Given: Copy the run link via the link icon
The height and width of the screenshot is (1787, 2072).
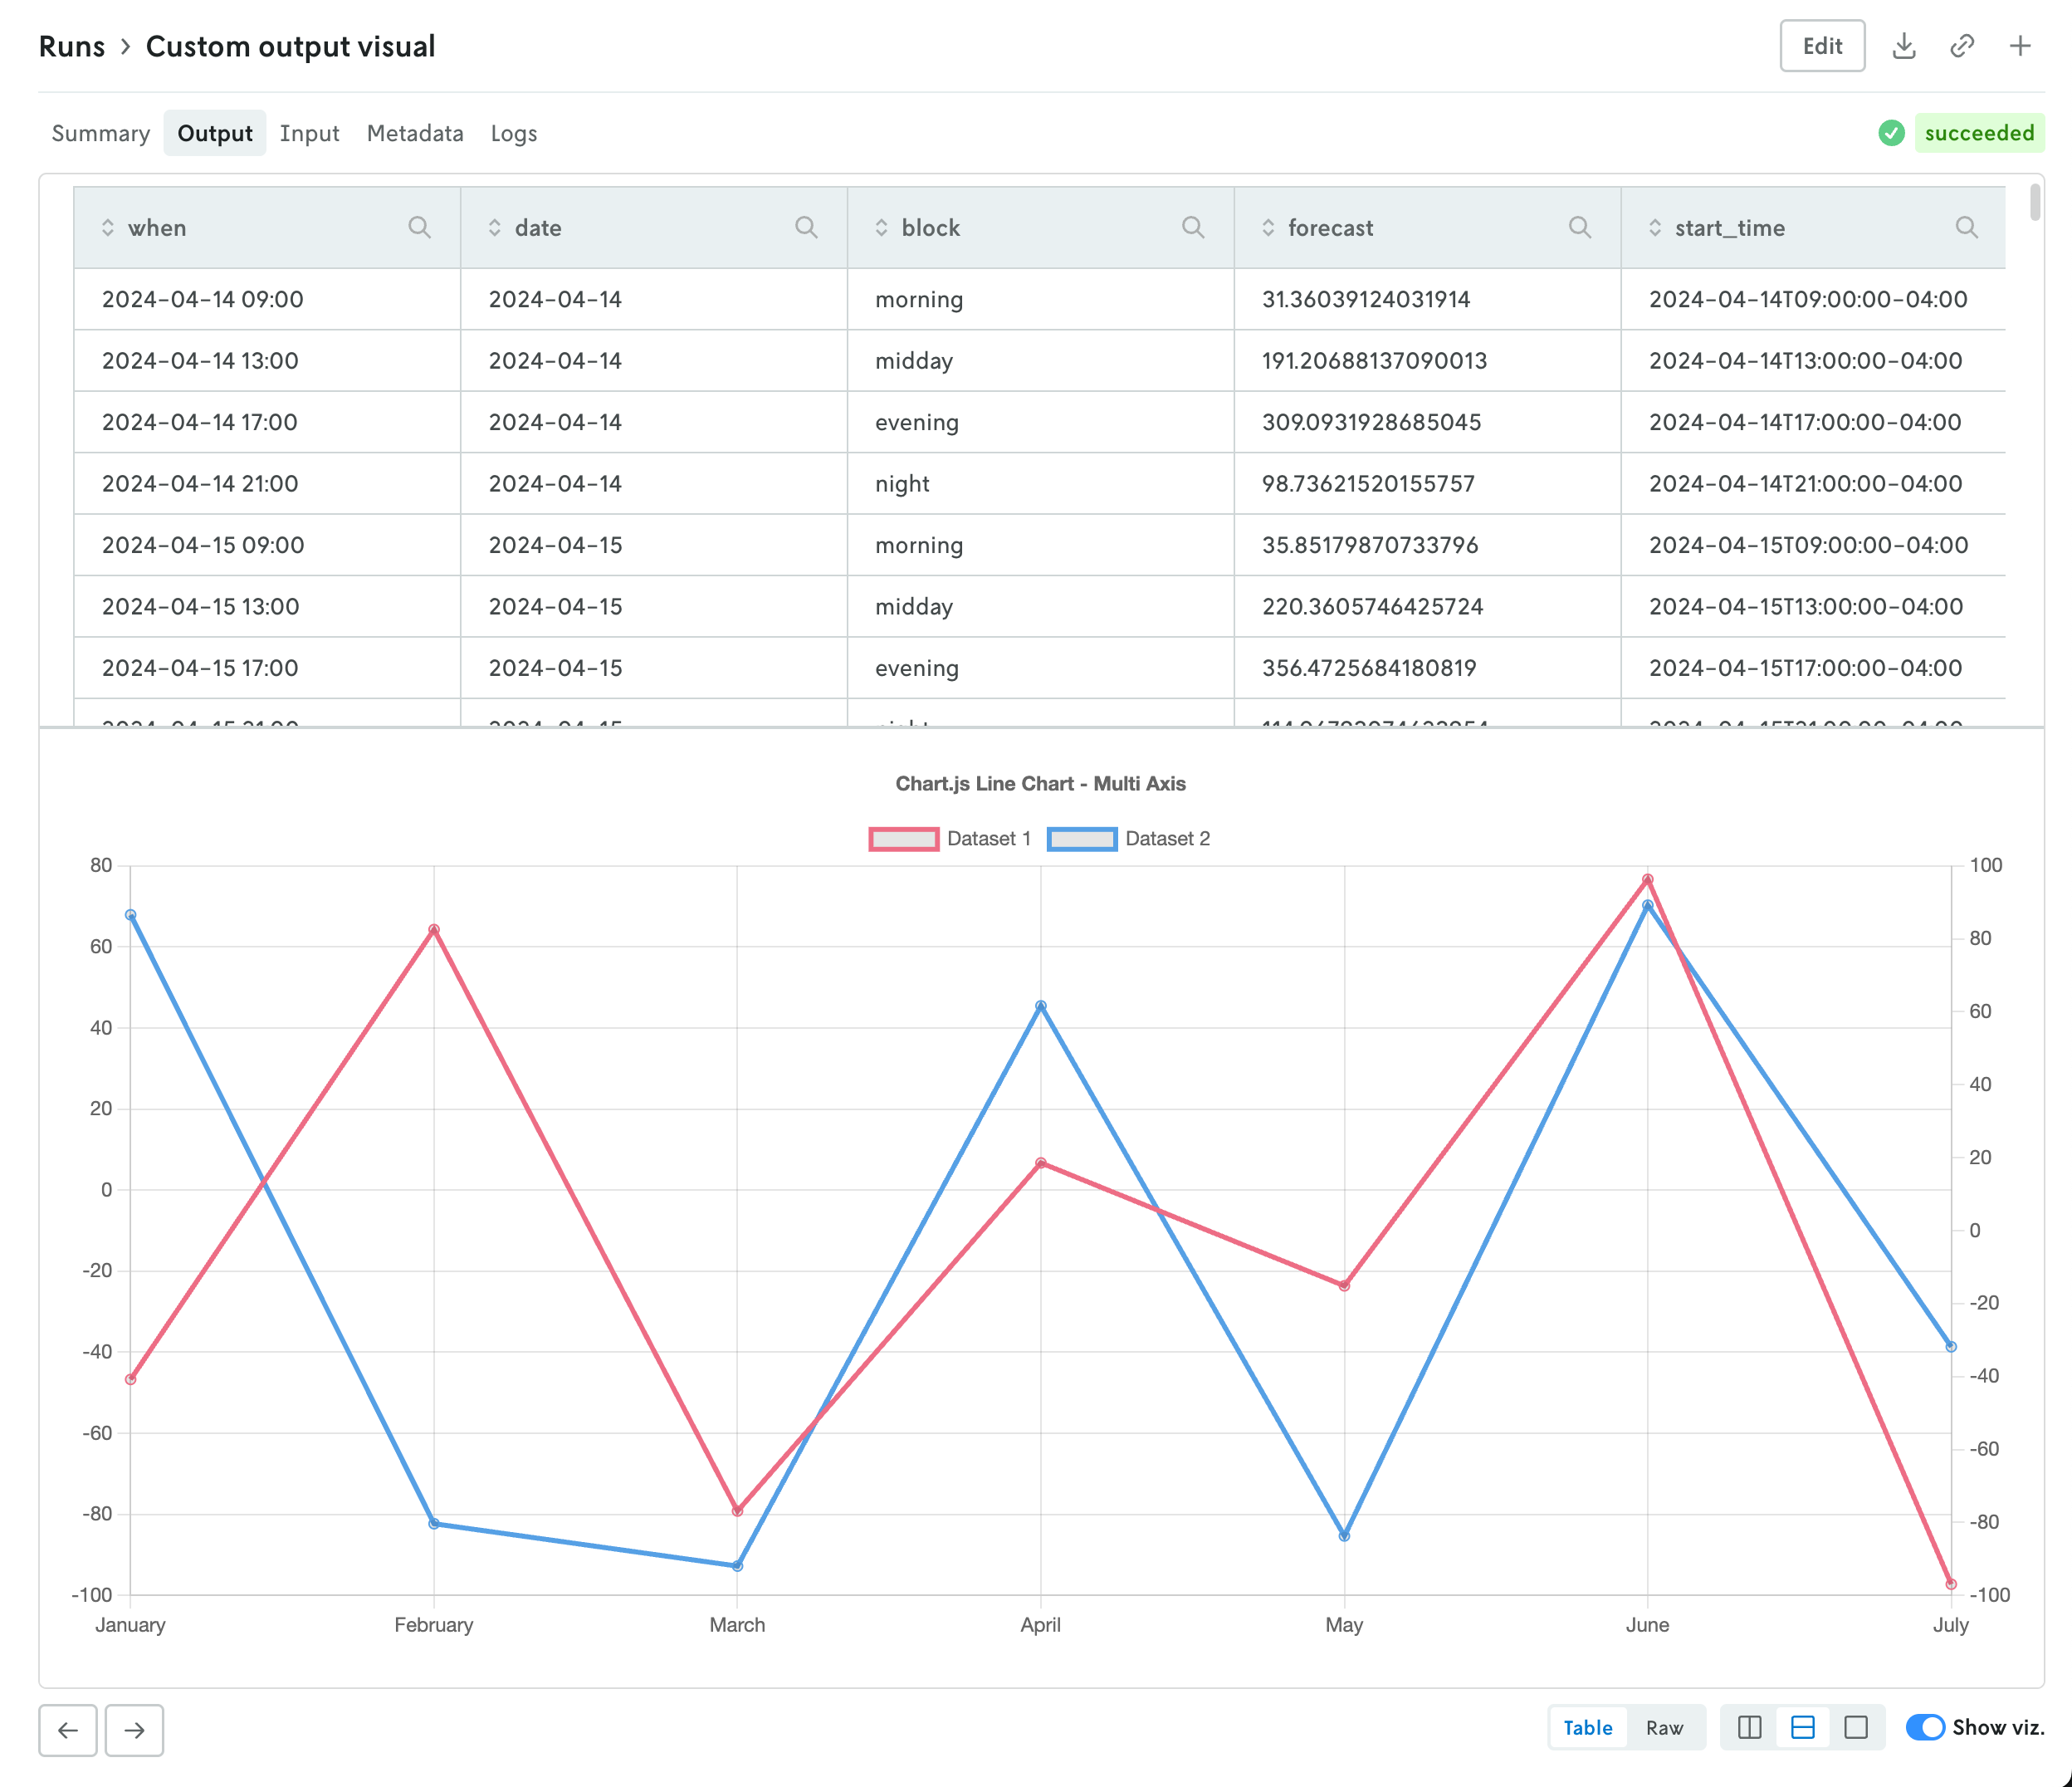Looking at the screenshot, I should [x=1962, y=45].
